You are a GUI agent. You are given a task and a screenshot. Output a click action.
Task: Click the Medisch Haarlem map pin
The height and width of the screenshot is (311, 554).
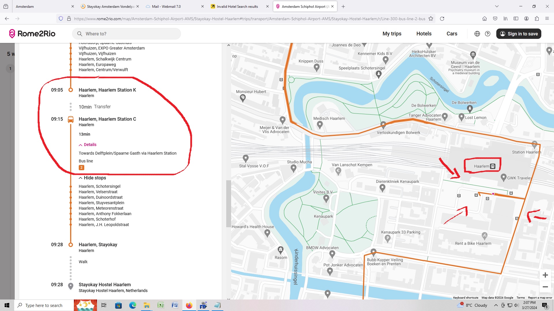pyautogui.click(x=320, y=125)
